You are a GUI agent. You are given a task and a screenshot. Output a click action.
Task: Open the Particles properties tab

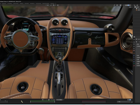[x=134, y=57]
